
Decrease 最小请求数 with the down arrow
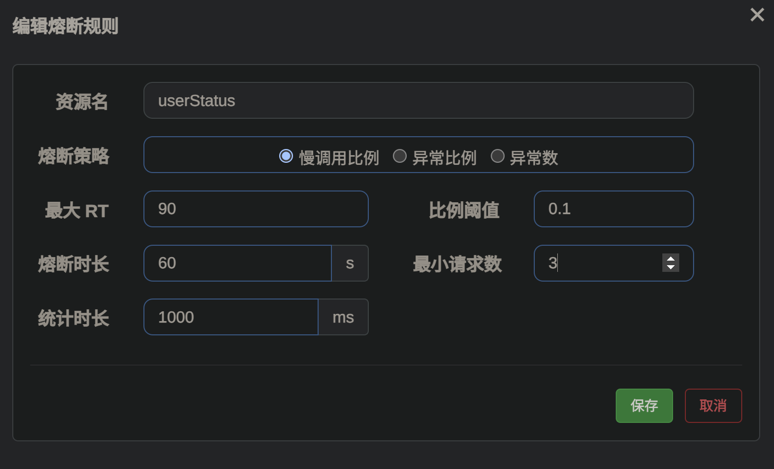[671, 267]
